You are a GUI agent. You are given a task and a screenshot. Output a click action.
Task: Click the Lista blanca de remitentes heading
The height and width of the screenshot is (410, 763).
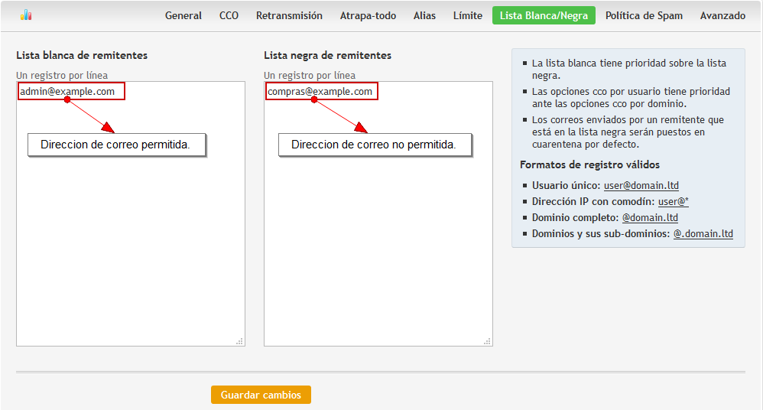(x=82, y=56)
